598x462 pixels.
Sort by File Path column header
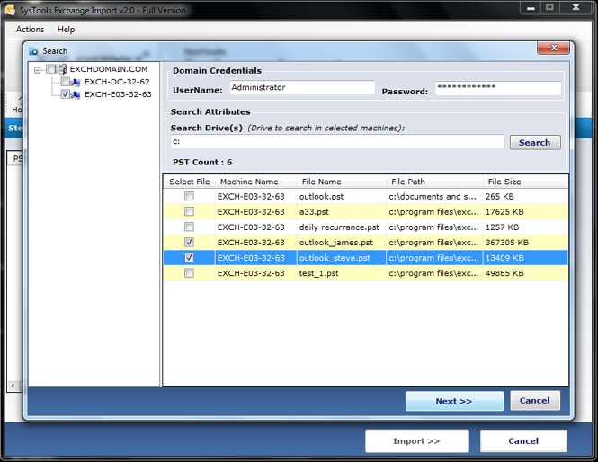pyautogui.click(x=434, y=182)
